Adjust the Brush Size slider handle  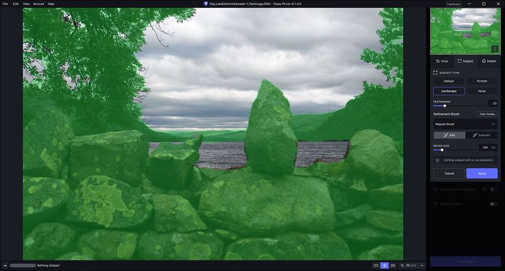coord(442,150)
